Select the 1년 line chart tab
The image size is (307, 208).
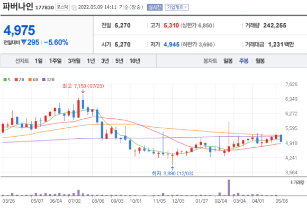(91, 61)
